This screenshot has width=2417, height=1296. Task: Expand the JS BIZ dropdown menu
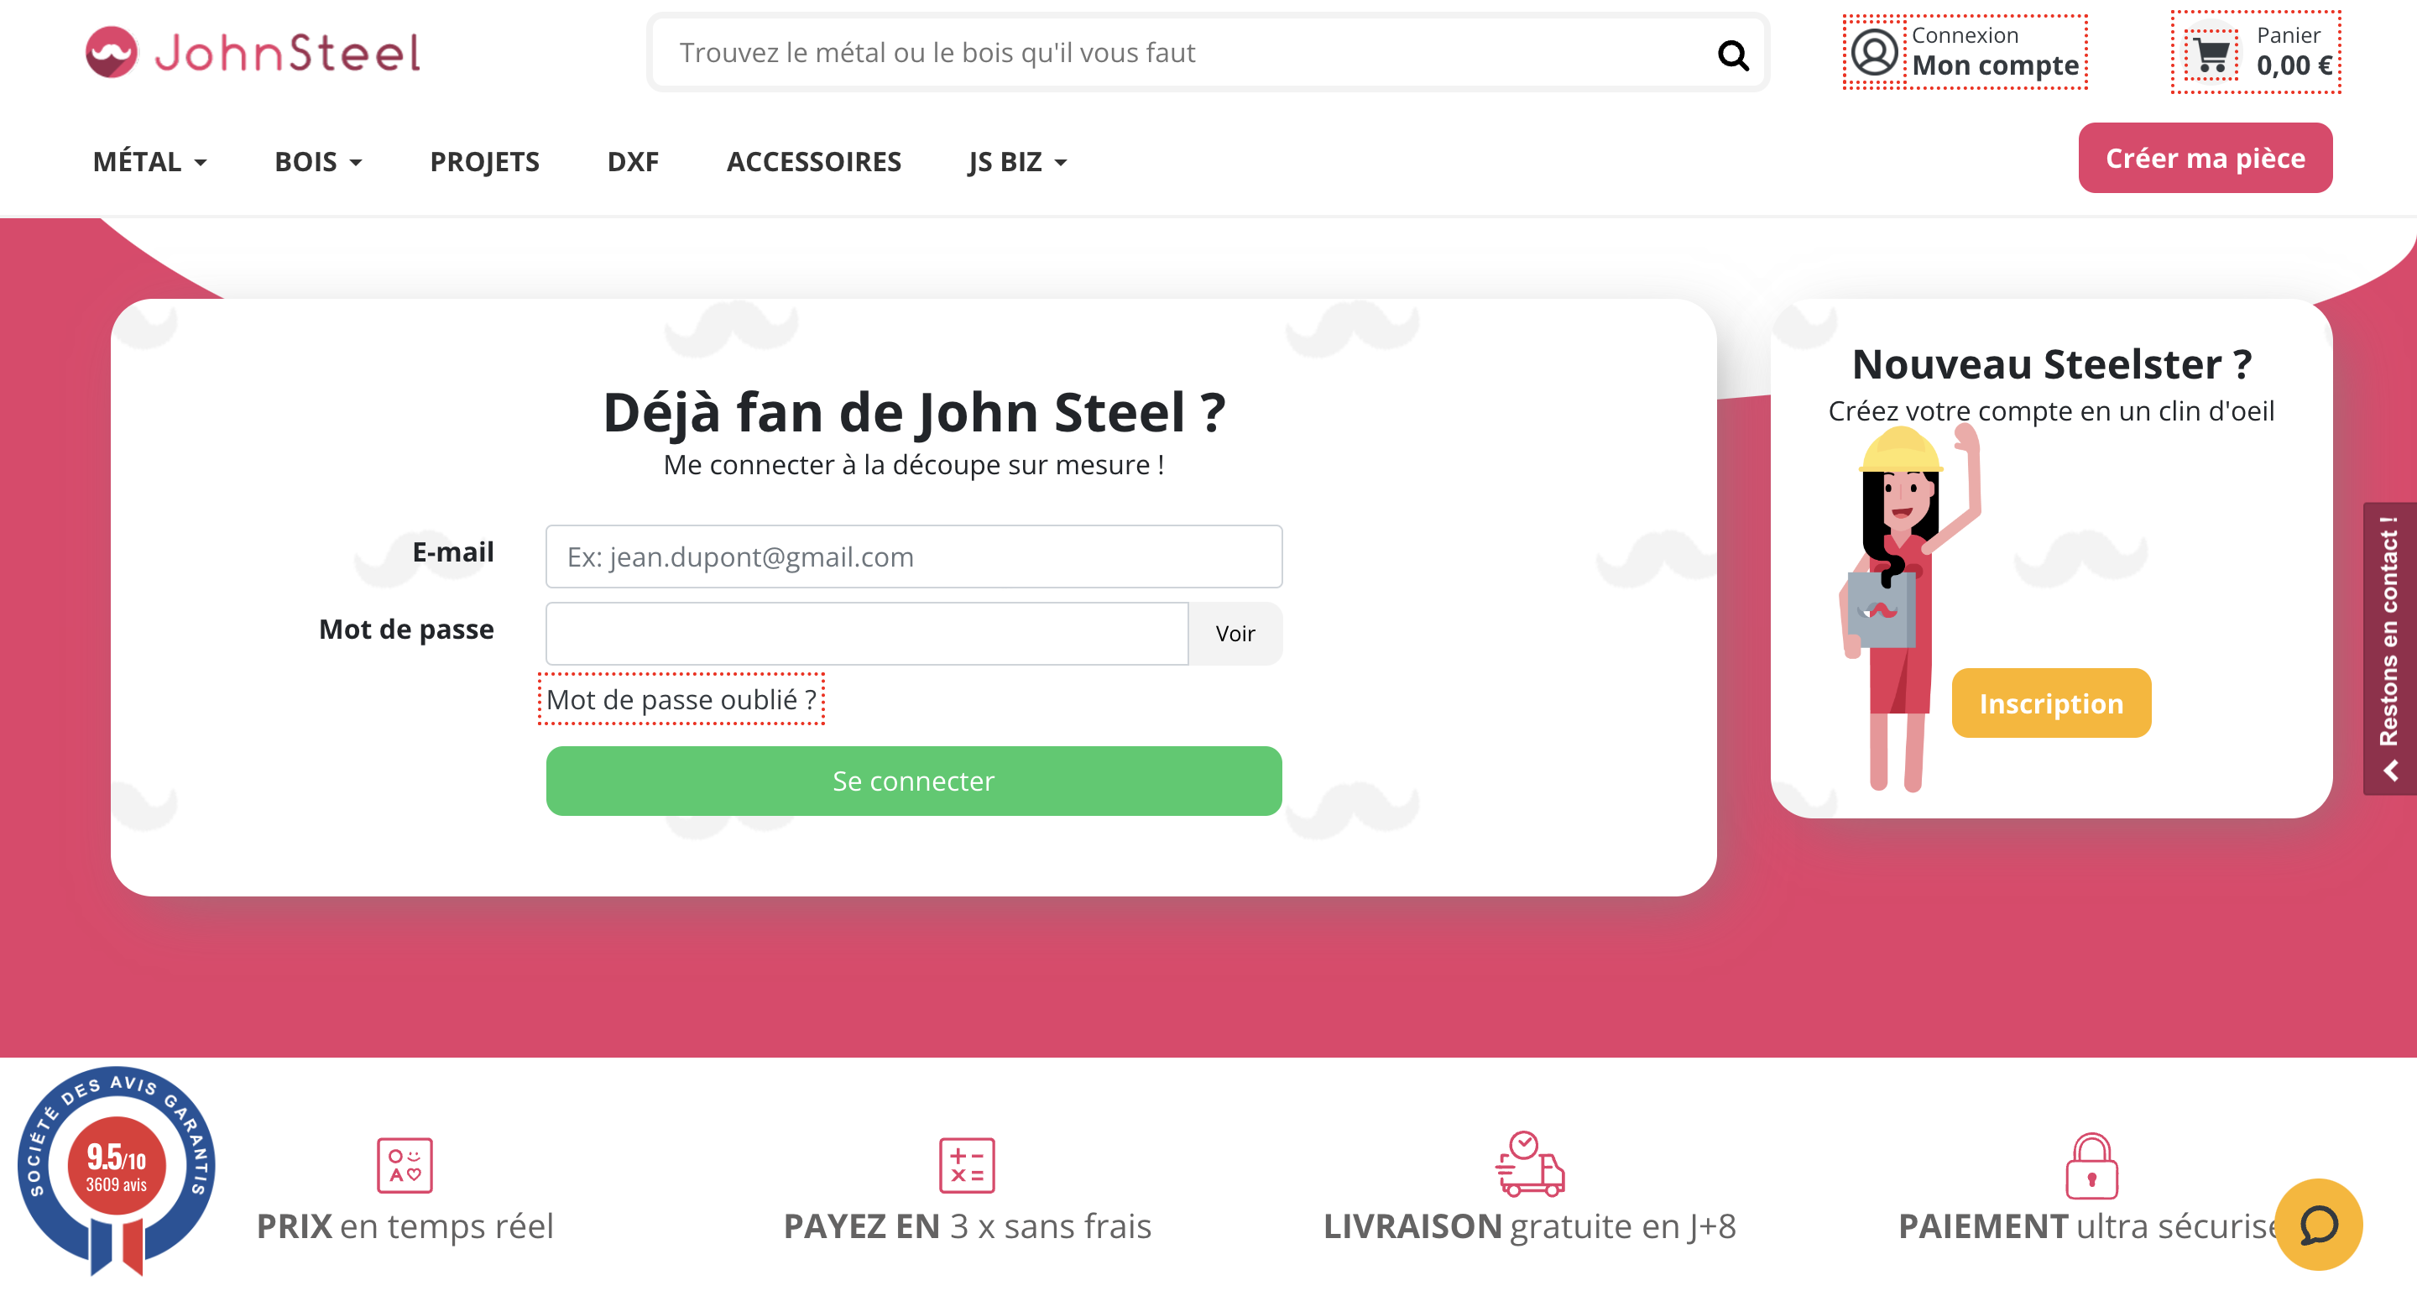[x=1018, y=161]
